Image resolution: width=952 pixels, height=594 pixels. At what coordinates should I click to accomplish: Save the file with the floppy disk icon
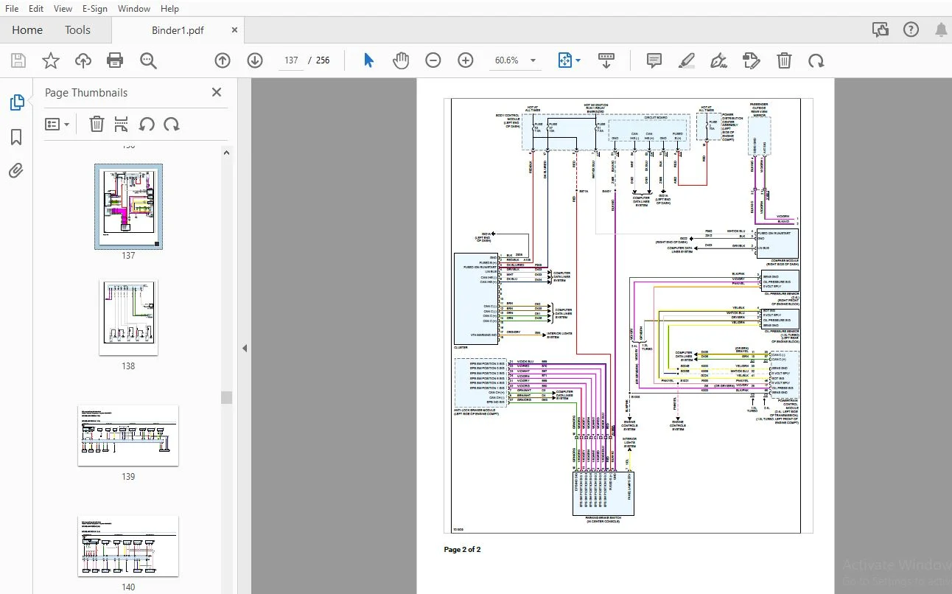18,60
